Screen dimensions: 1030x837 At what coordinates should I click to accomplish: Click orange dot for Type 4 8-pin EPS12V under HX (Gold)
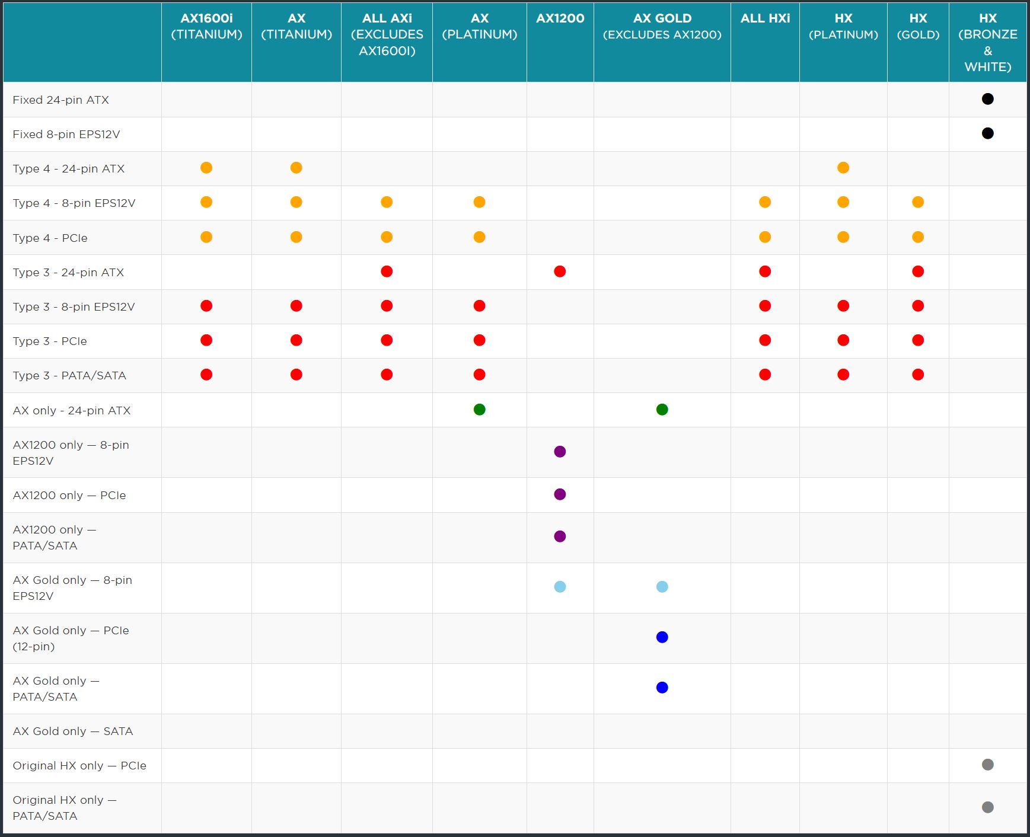pos(918,202)
